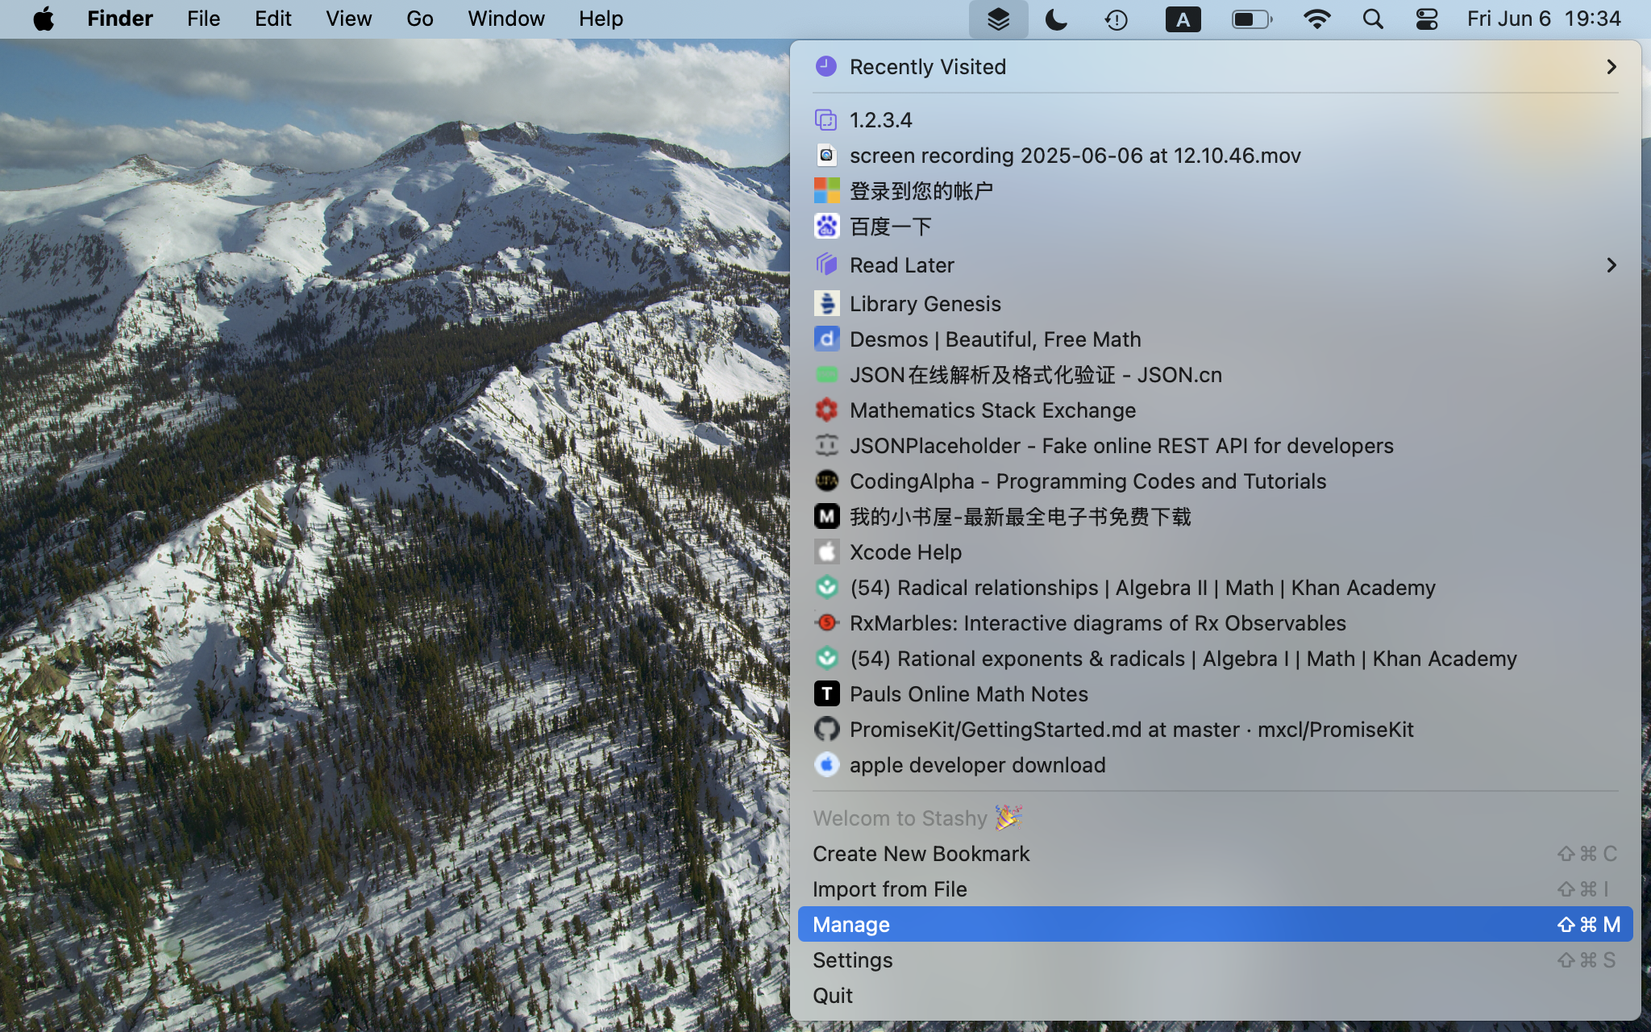Open Time Machine clock icon in menu bar
The image size is (1651, 1032).
[x=1116, y=19]
